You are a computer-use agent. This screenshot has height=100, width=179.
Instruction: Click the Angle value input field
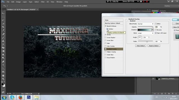[x=145, y=37]
